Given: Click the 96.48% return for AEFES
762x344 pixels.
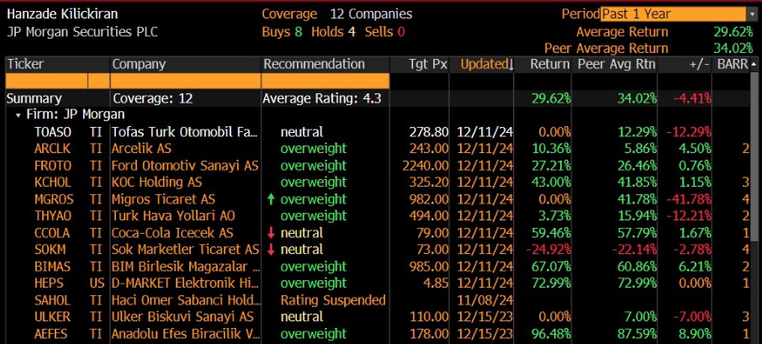Looking at the screenshot, I should pos(552,334).
